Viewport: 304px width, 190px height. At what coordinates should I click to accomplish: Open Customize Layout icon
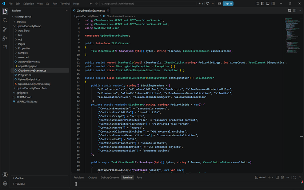pos(257,4)
